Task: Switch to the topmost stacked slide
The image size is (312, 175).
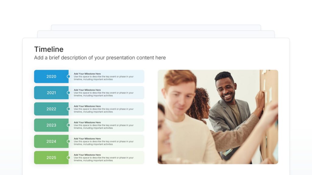Action: [156, 27]
